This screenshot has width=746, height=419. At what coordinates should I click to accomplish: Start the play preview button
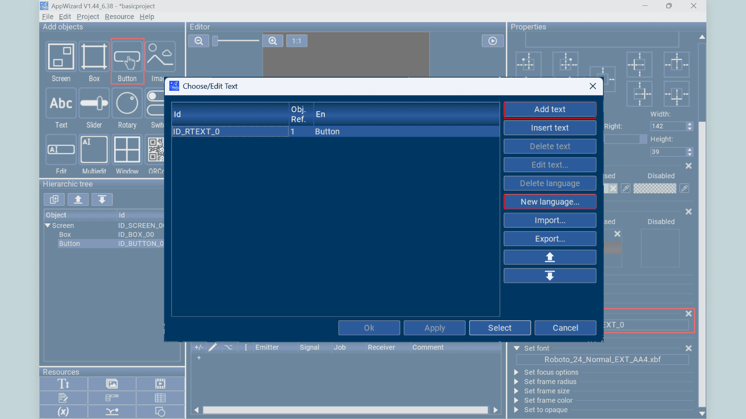click(493, 41)
